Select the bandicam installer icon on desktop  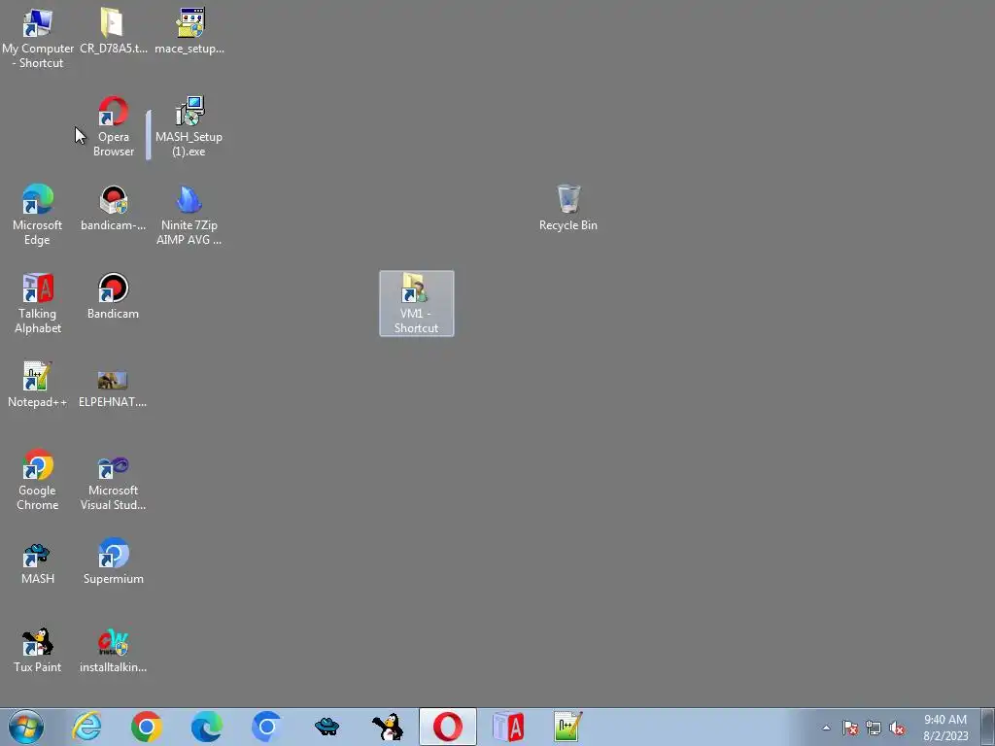pos(113,208)
